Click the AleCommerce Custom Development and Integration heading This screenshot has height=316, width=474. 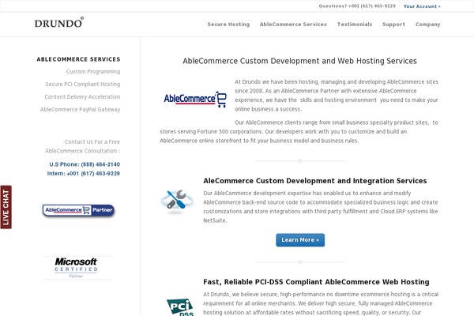click(x=315, y=181)
